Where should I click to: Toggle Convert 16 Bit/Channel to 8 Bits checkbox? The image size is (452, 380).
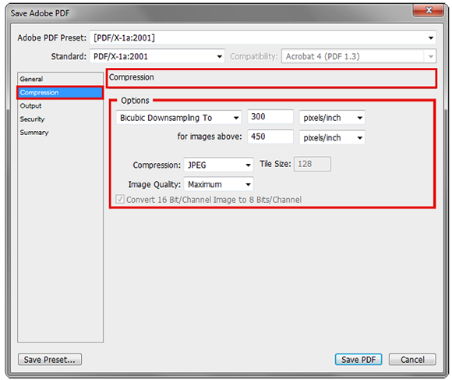tap(120, 199)
